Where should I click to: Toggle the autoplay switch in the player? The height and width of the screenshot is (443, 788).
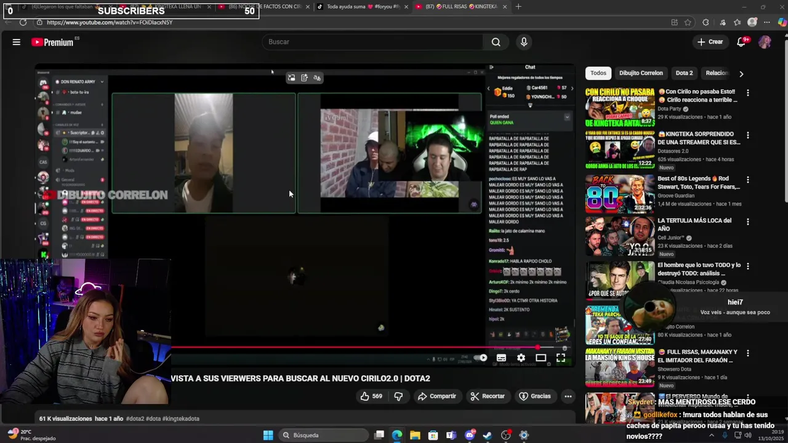click(x=480, y=357)
